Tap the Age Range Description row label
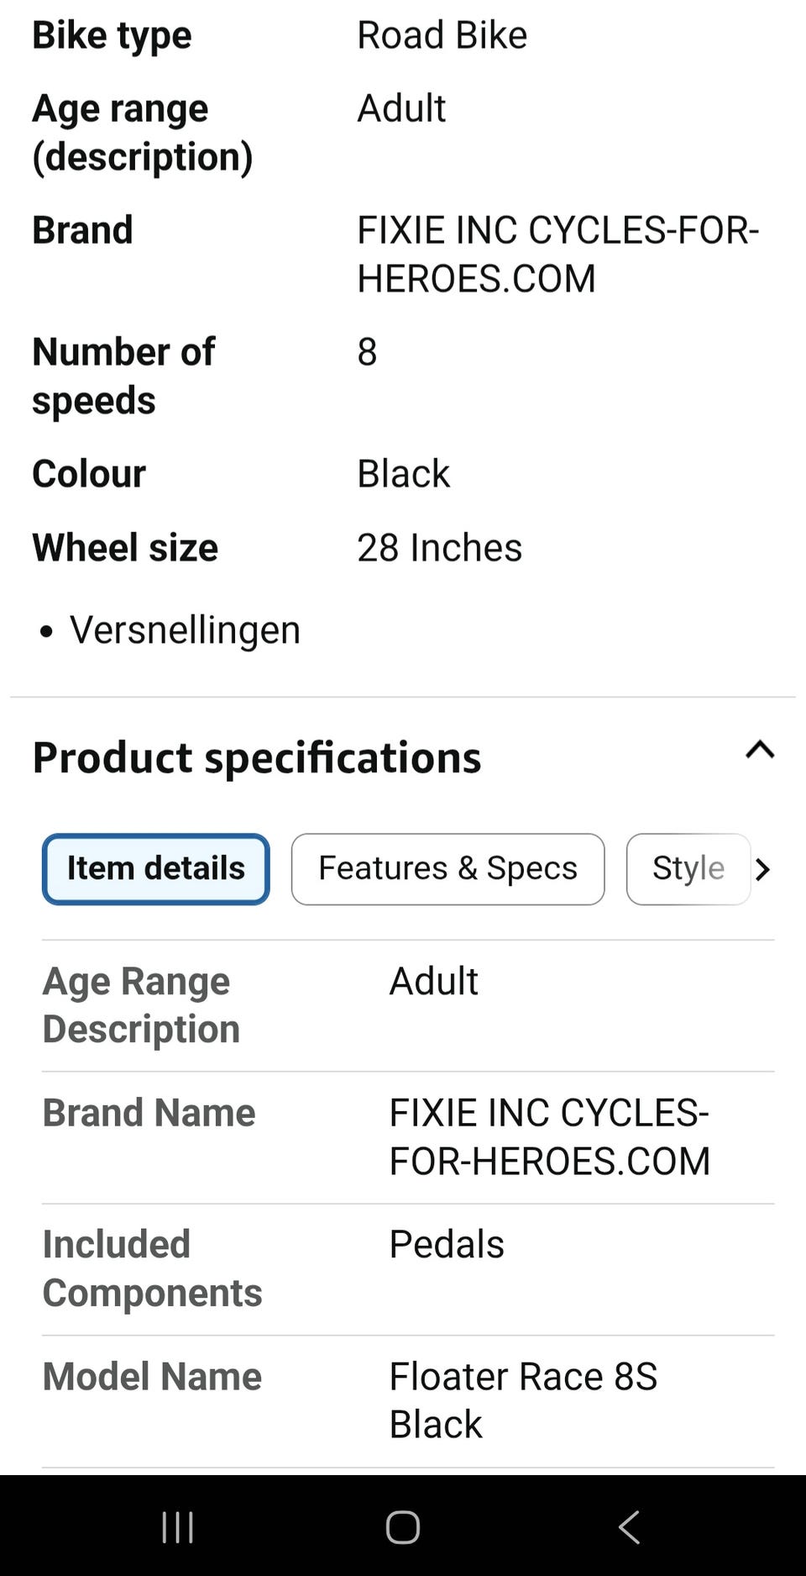The width and height of the screenshot is (806, 1576). coord(141,1004)
